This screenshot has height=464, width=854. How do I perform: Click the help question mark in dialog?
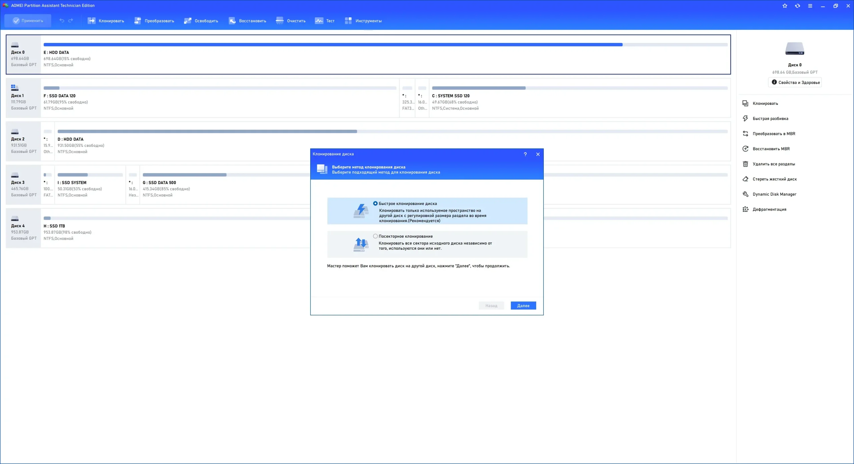525,154
